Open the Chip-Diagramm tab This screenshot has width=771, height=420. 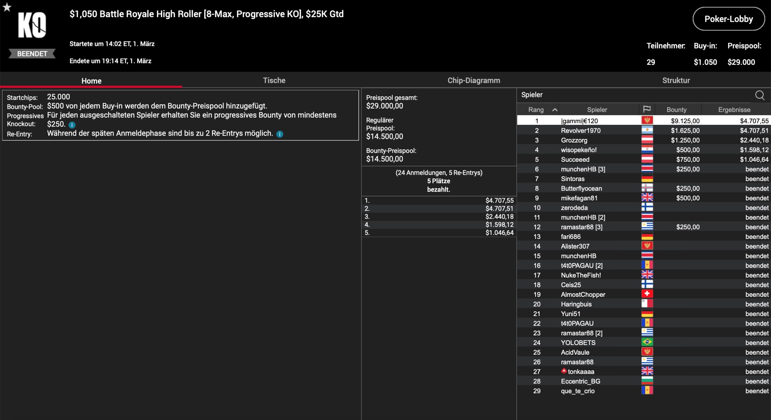(x=474, y=80)
